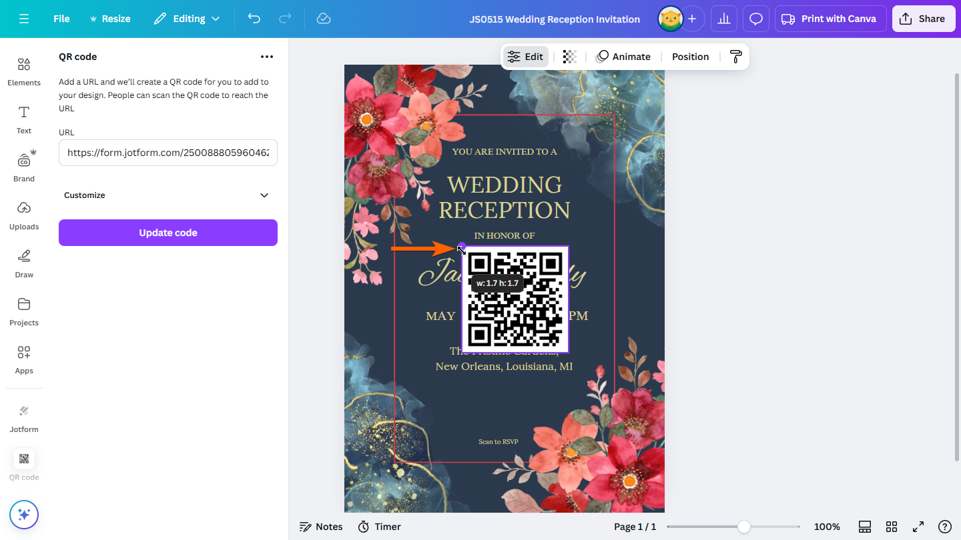Toggle the page thumbnails view
961x540 pixels.
865,527
